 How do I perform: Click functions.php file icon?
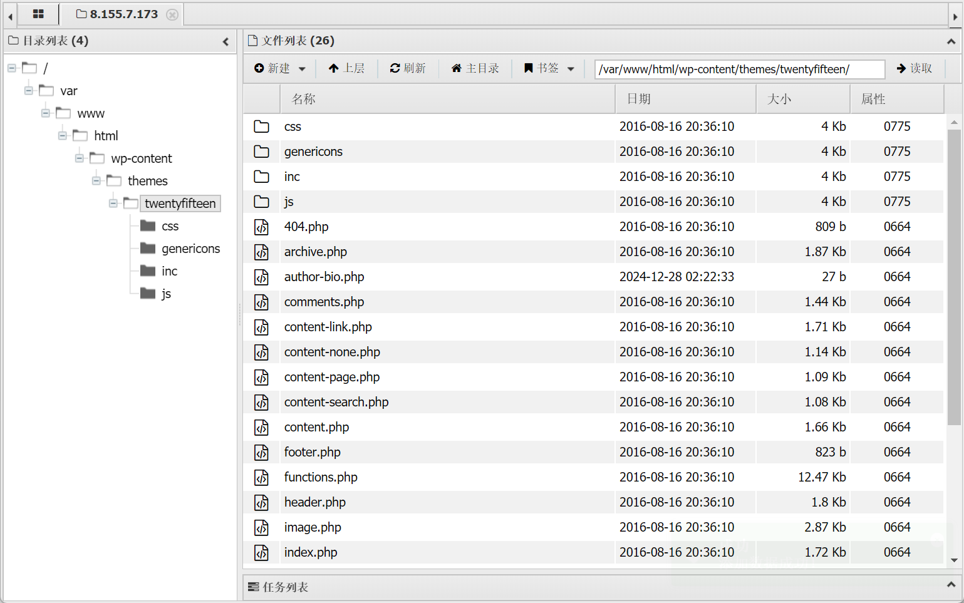pyautogui.click(x=261, y=477)
